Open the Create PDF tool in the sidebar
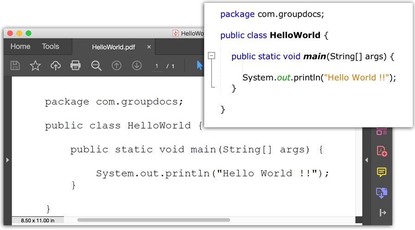This screenshot has height=230, width=415. click(x=382, y=151)
